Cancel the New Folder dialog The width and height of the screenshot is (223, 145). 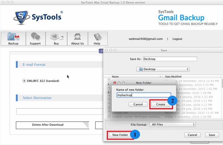pos(138,104)
